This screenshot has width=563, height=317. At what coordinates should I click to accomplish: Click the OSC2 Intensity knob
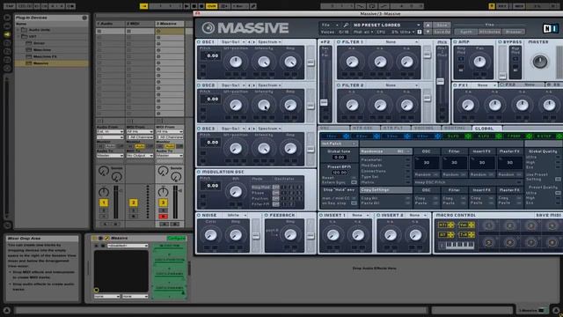tap(264, 105)
